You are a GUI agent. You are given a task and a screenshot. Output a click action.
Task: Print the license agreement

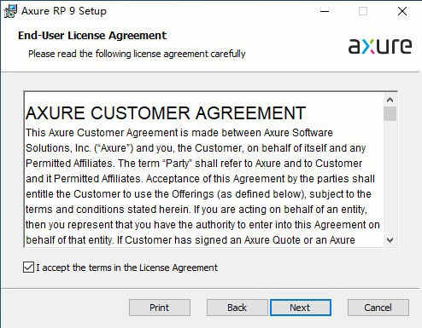pos(160,308)
